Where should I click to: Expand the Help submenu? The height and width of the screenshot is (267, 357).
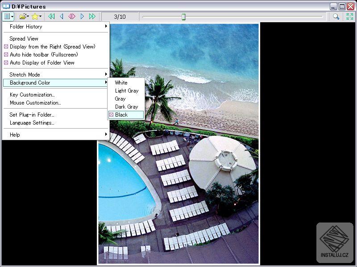click(x=56, y=135)
